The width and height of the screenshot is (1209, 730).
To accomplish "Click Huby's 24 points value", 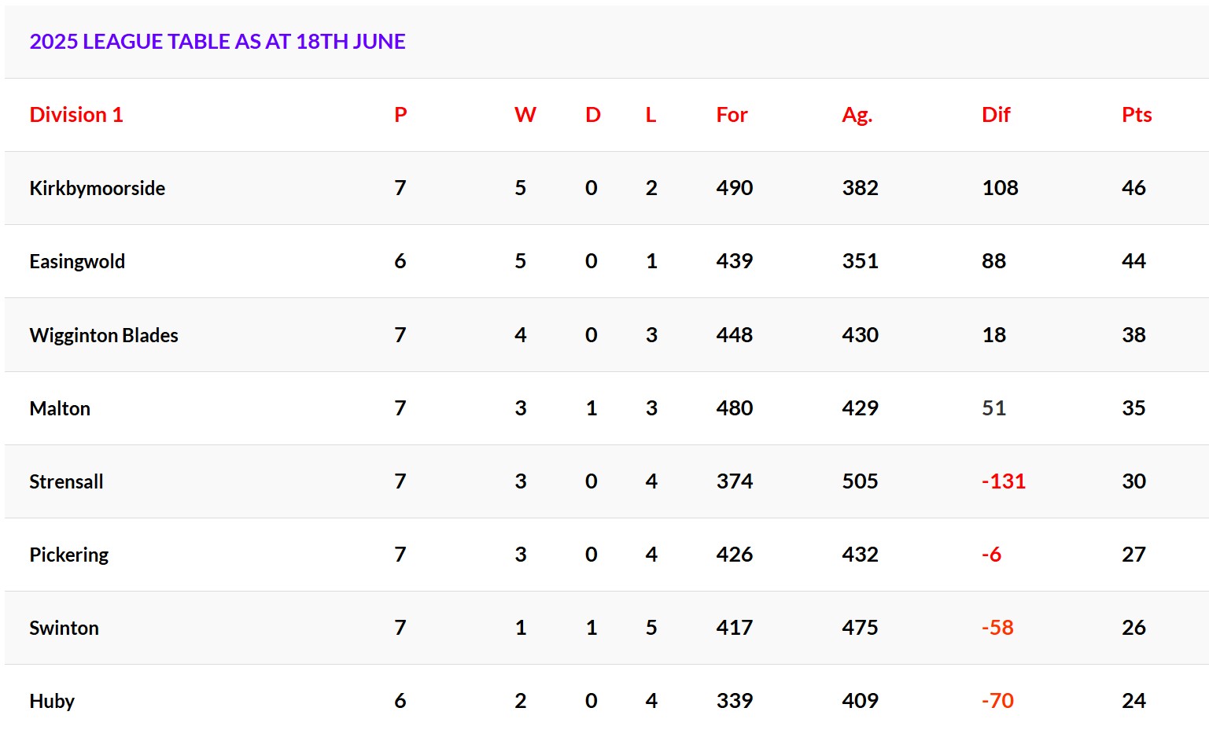I will pyautogui.click(x=1133, y=701).
